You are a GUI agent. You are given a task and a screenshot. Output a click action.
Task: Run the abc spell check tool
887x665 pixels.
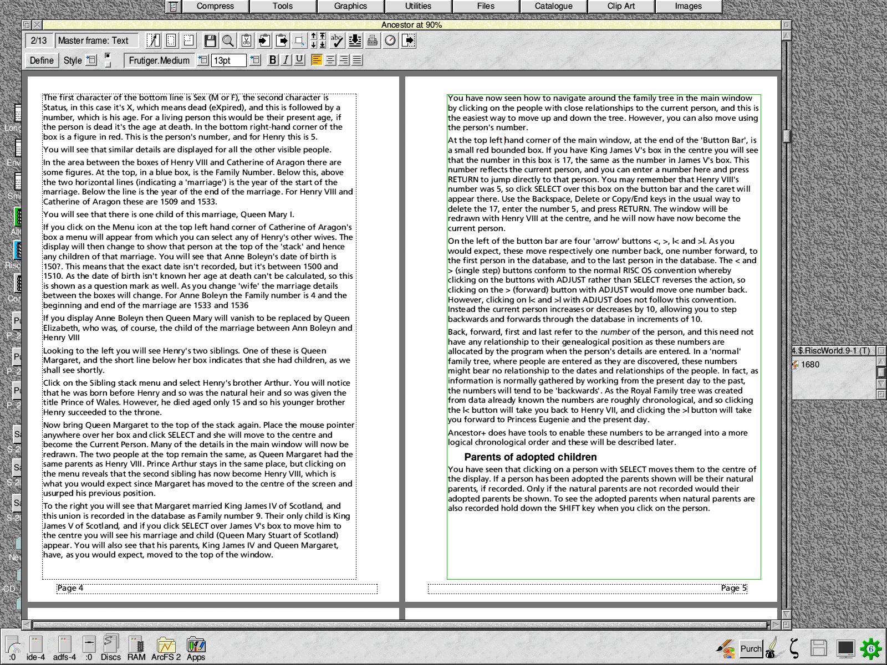pos(337,40)
